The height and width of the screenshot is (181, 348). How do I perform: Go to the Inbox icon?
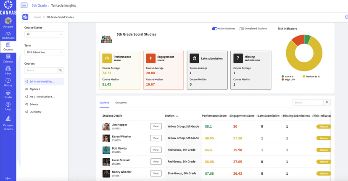pyautogui.click(x=8, y=70)
